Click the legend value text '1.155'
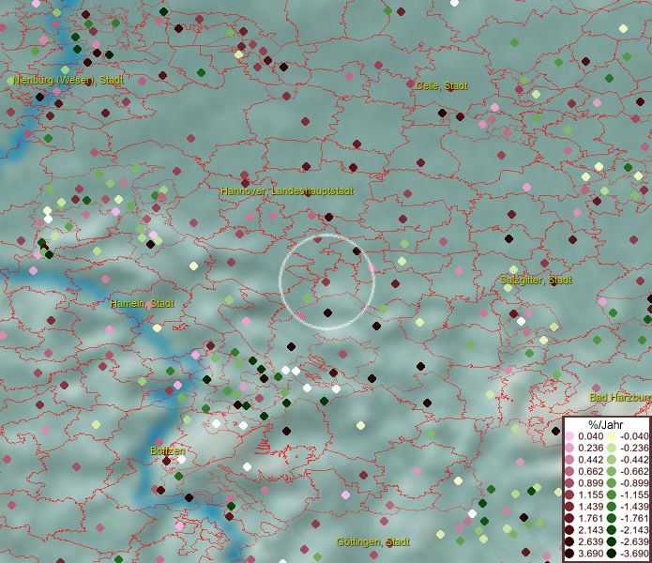 coord(590,495)
